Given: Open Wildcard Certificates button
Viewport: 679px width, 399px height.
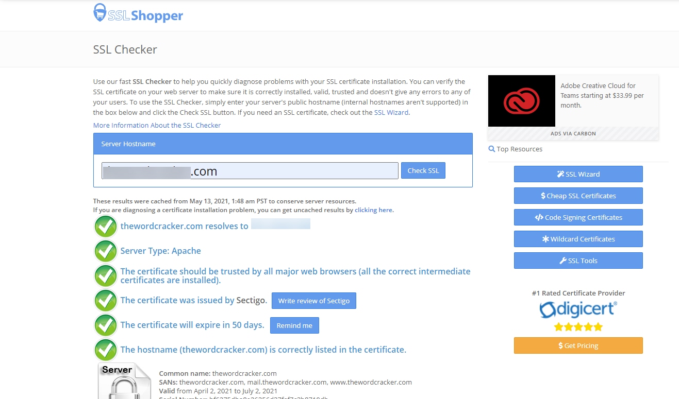Looking at the screenshot, I should point(578,239).
